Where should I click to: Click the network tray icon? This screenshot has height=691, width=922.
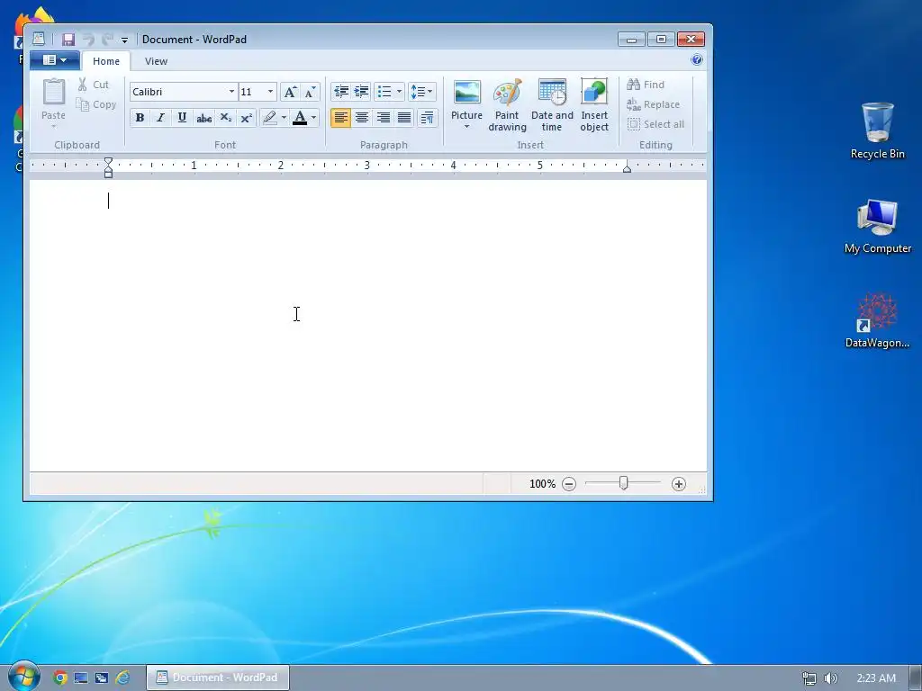click(809, 678)
